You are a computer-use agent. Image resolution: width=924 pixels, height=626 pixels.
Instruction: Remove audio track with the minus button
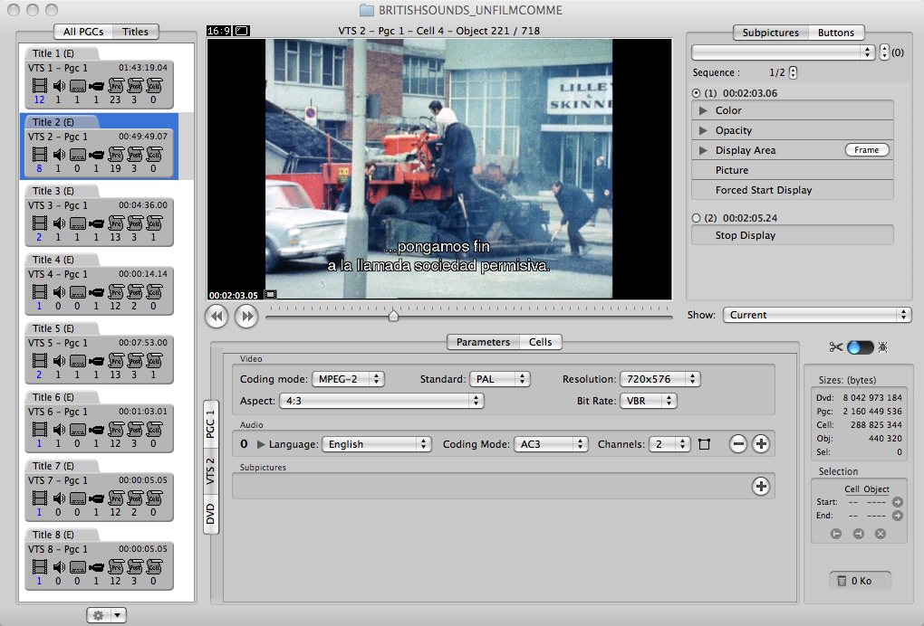738,444
